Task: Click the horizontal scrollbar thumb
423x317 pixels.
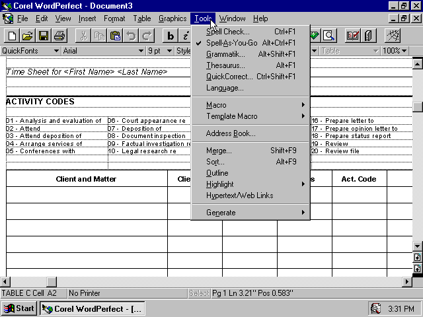Action: (x=52, y=282)
